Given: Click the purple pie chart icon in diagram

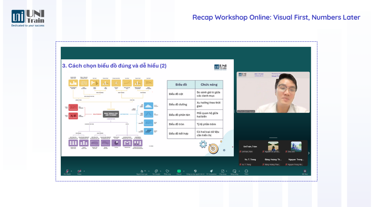Looking at the screenshot, I should click(116, 143).
